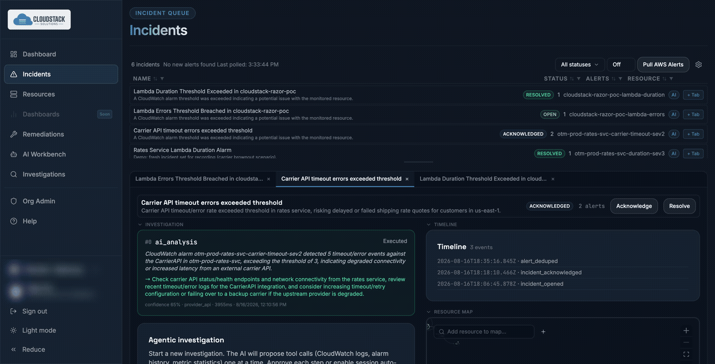Viewport: 715px width, 364px height.
Task: Fit the resource map to view
Action: pyautogui.click(x=686, y=354)
